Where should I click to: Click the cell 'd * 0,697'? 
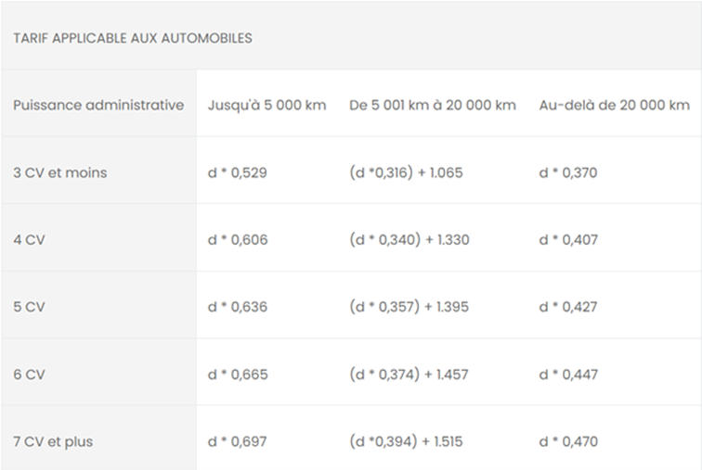coord(238,442)
